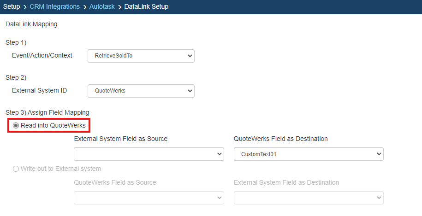Select the Read into QuoteWerks radio button

pyautogui.click(x=16, y=125)
